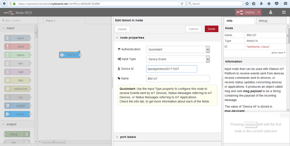Viewport: 290px width, 146px height.
Task: Close the tip box with X
Action: pyautogui.click(x=287, y=115)
